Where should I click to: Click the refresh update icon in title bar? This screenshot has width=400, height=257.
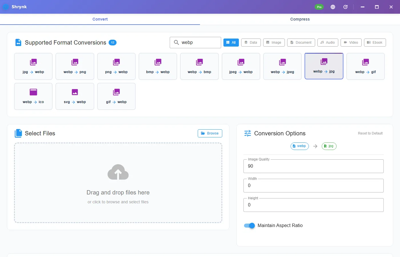[345, 7]
